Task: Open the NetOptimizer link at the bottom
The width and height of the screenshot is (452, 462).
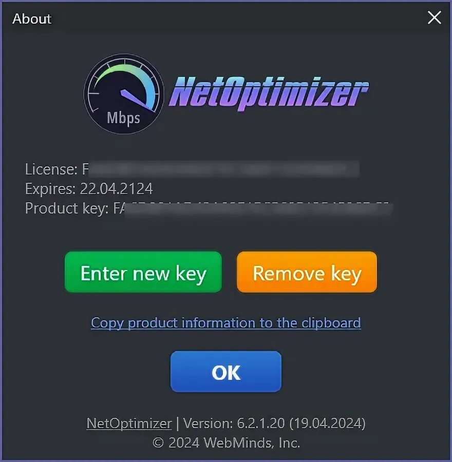Action: [129, 423]
